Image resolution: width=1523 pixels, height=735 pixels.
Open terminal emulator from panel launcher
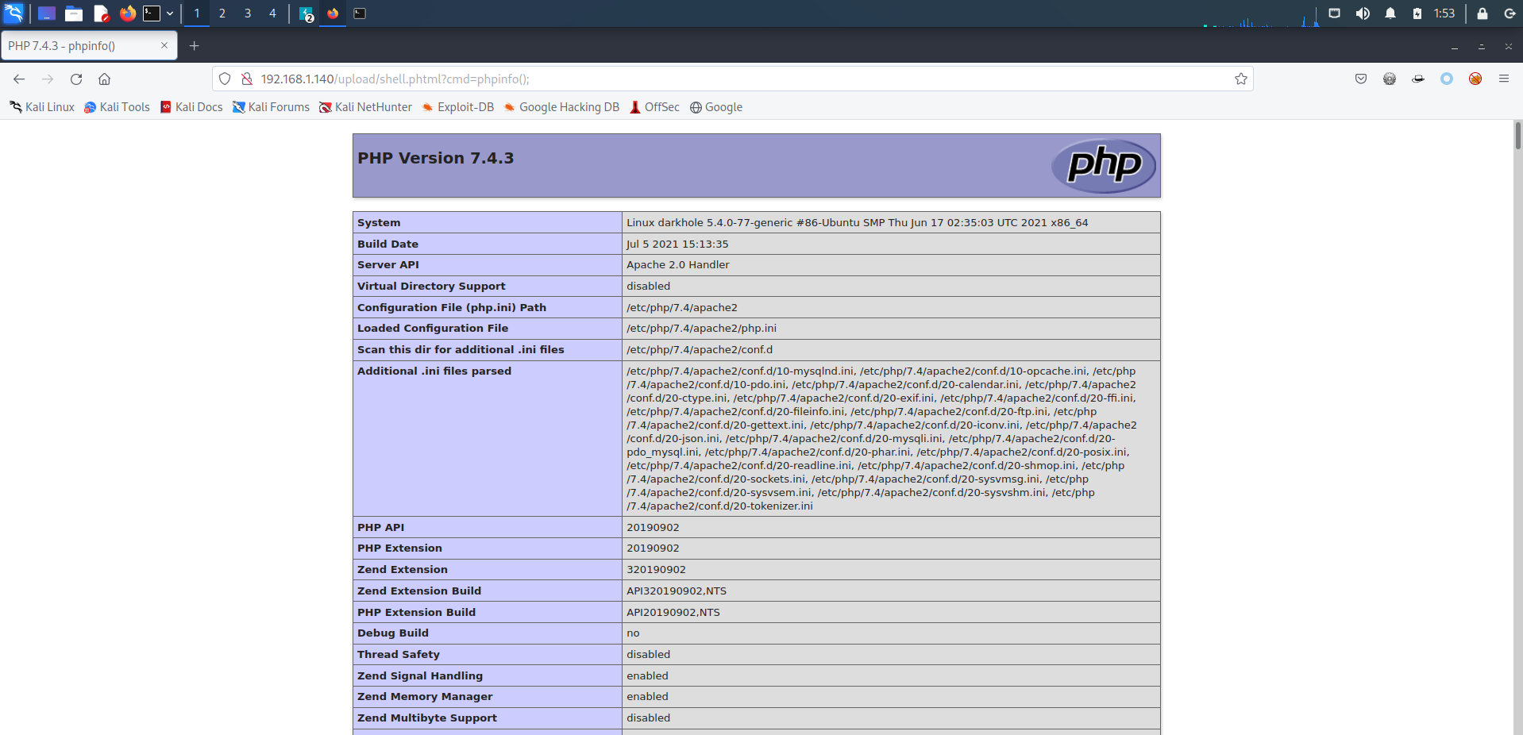click(152, 13)
